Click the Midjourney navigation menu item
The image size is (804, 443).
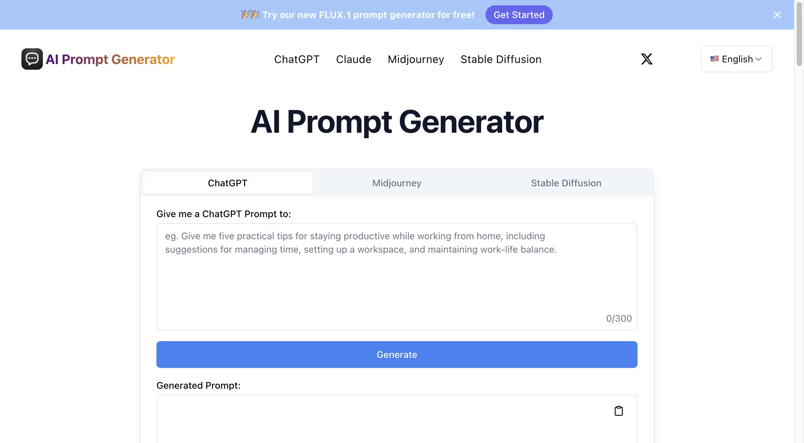(x=416, y=58)
